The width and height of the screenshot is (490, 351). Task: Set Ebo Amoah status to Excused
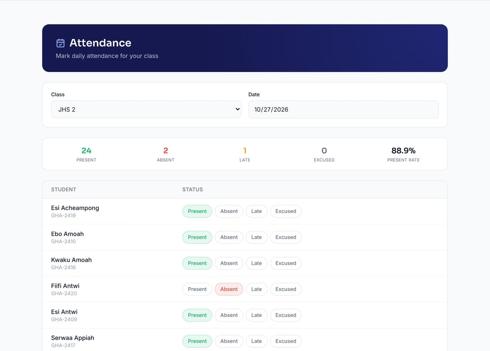[286, 237]
